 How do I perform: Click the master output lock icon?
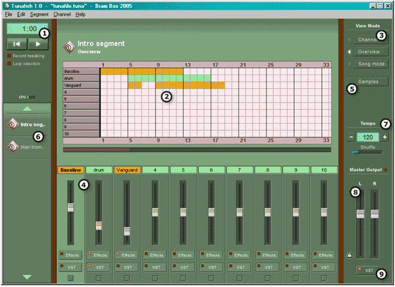(350, 255)
